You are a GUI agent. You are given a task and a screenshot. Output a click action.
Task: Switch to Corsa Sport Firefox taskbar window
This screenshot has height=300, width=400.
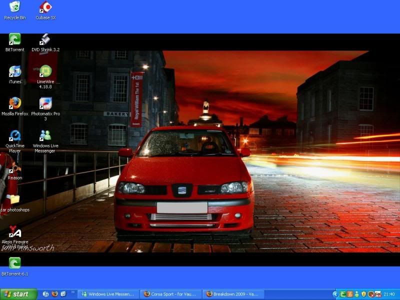tap(170, 294)
